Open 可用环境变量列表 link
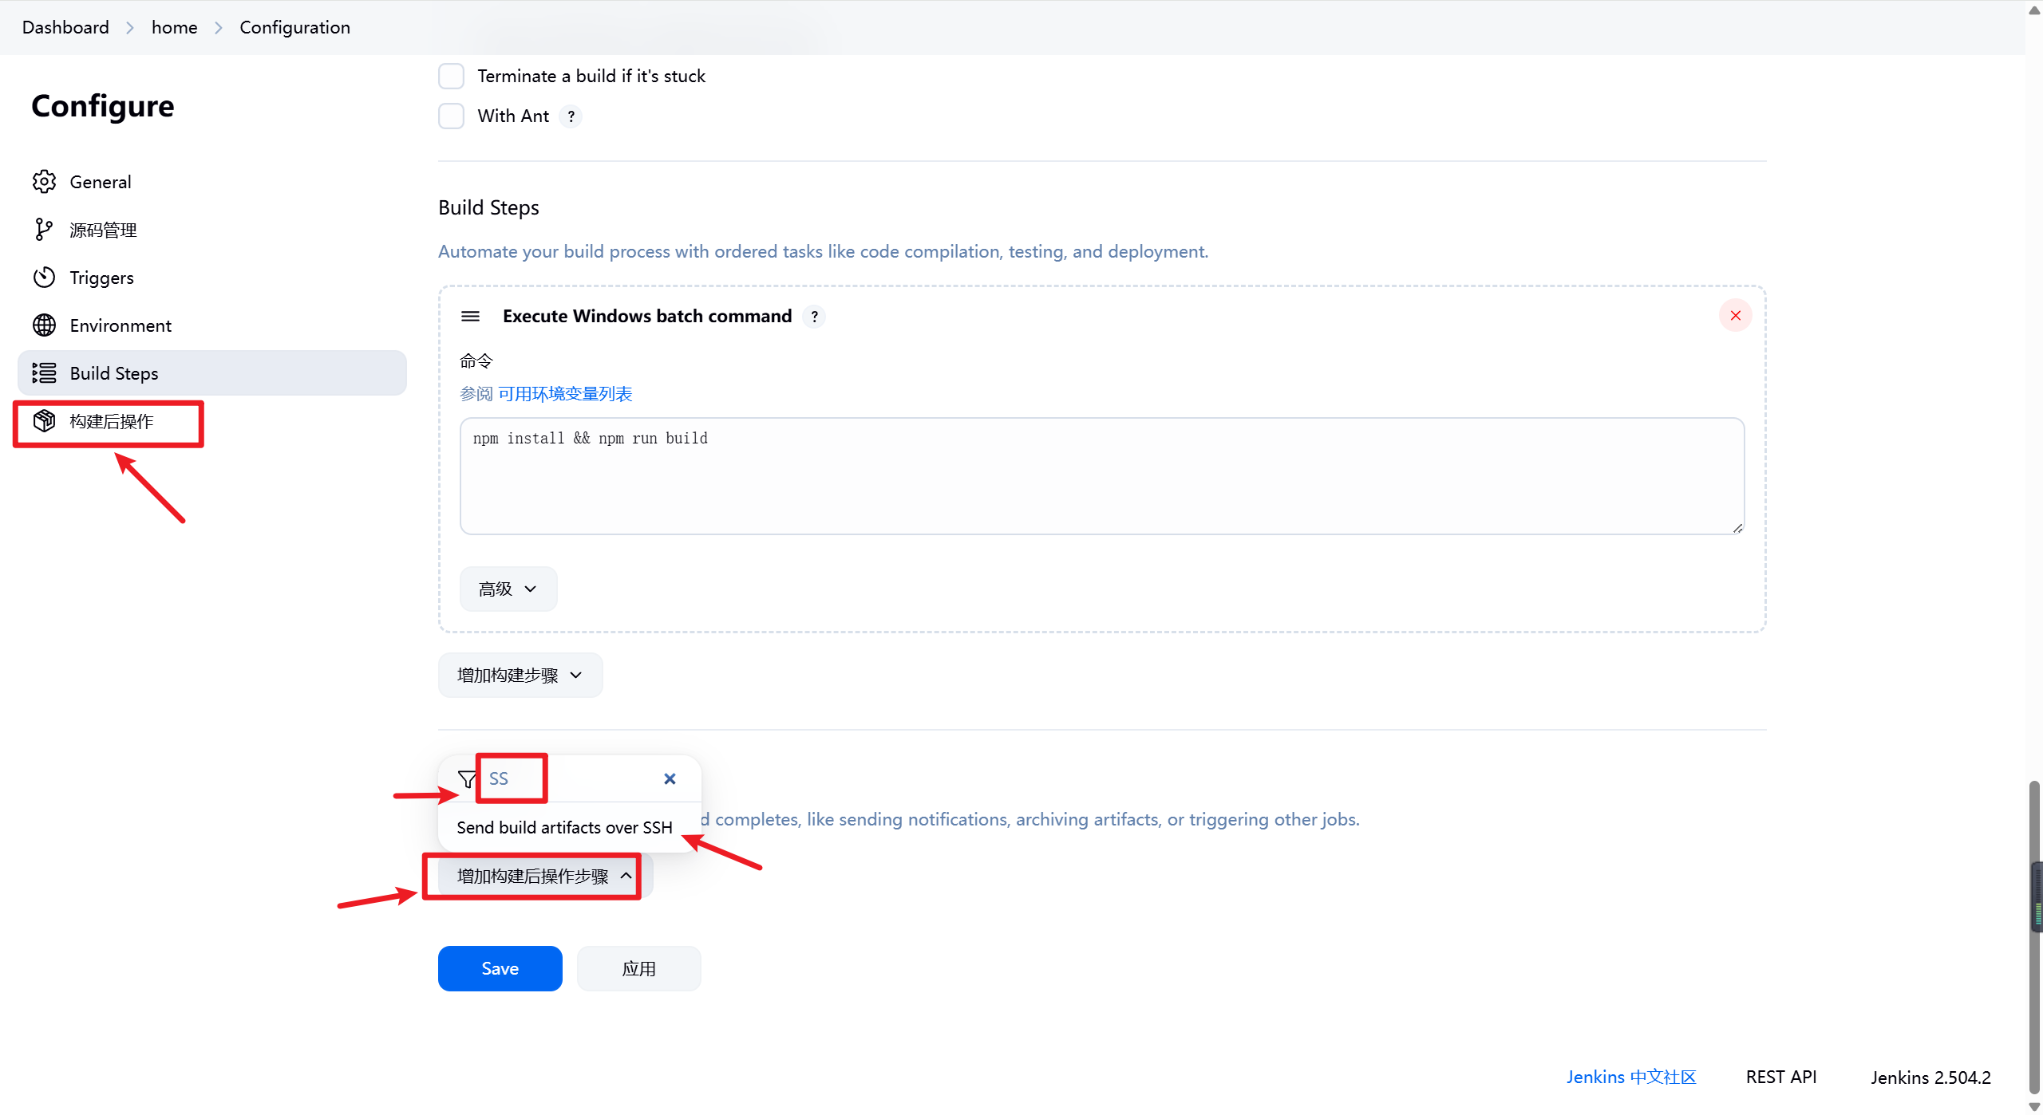The width and height of the screenshot is (2043, 1115). [x=565, y=394]
